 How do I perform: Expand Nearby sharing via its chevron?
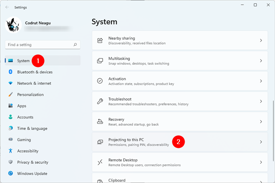click(x=261, y=40)
